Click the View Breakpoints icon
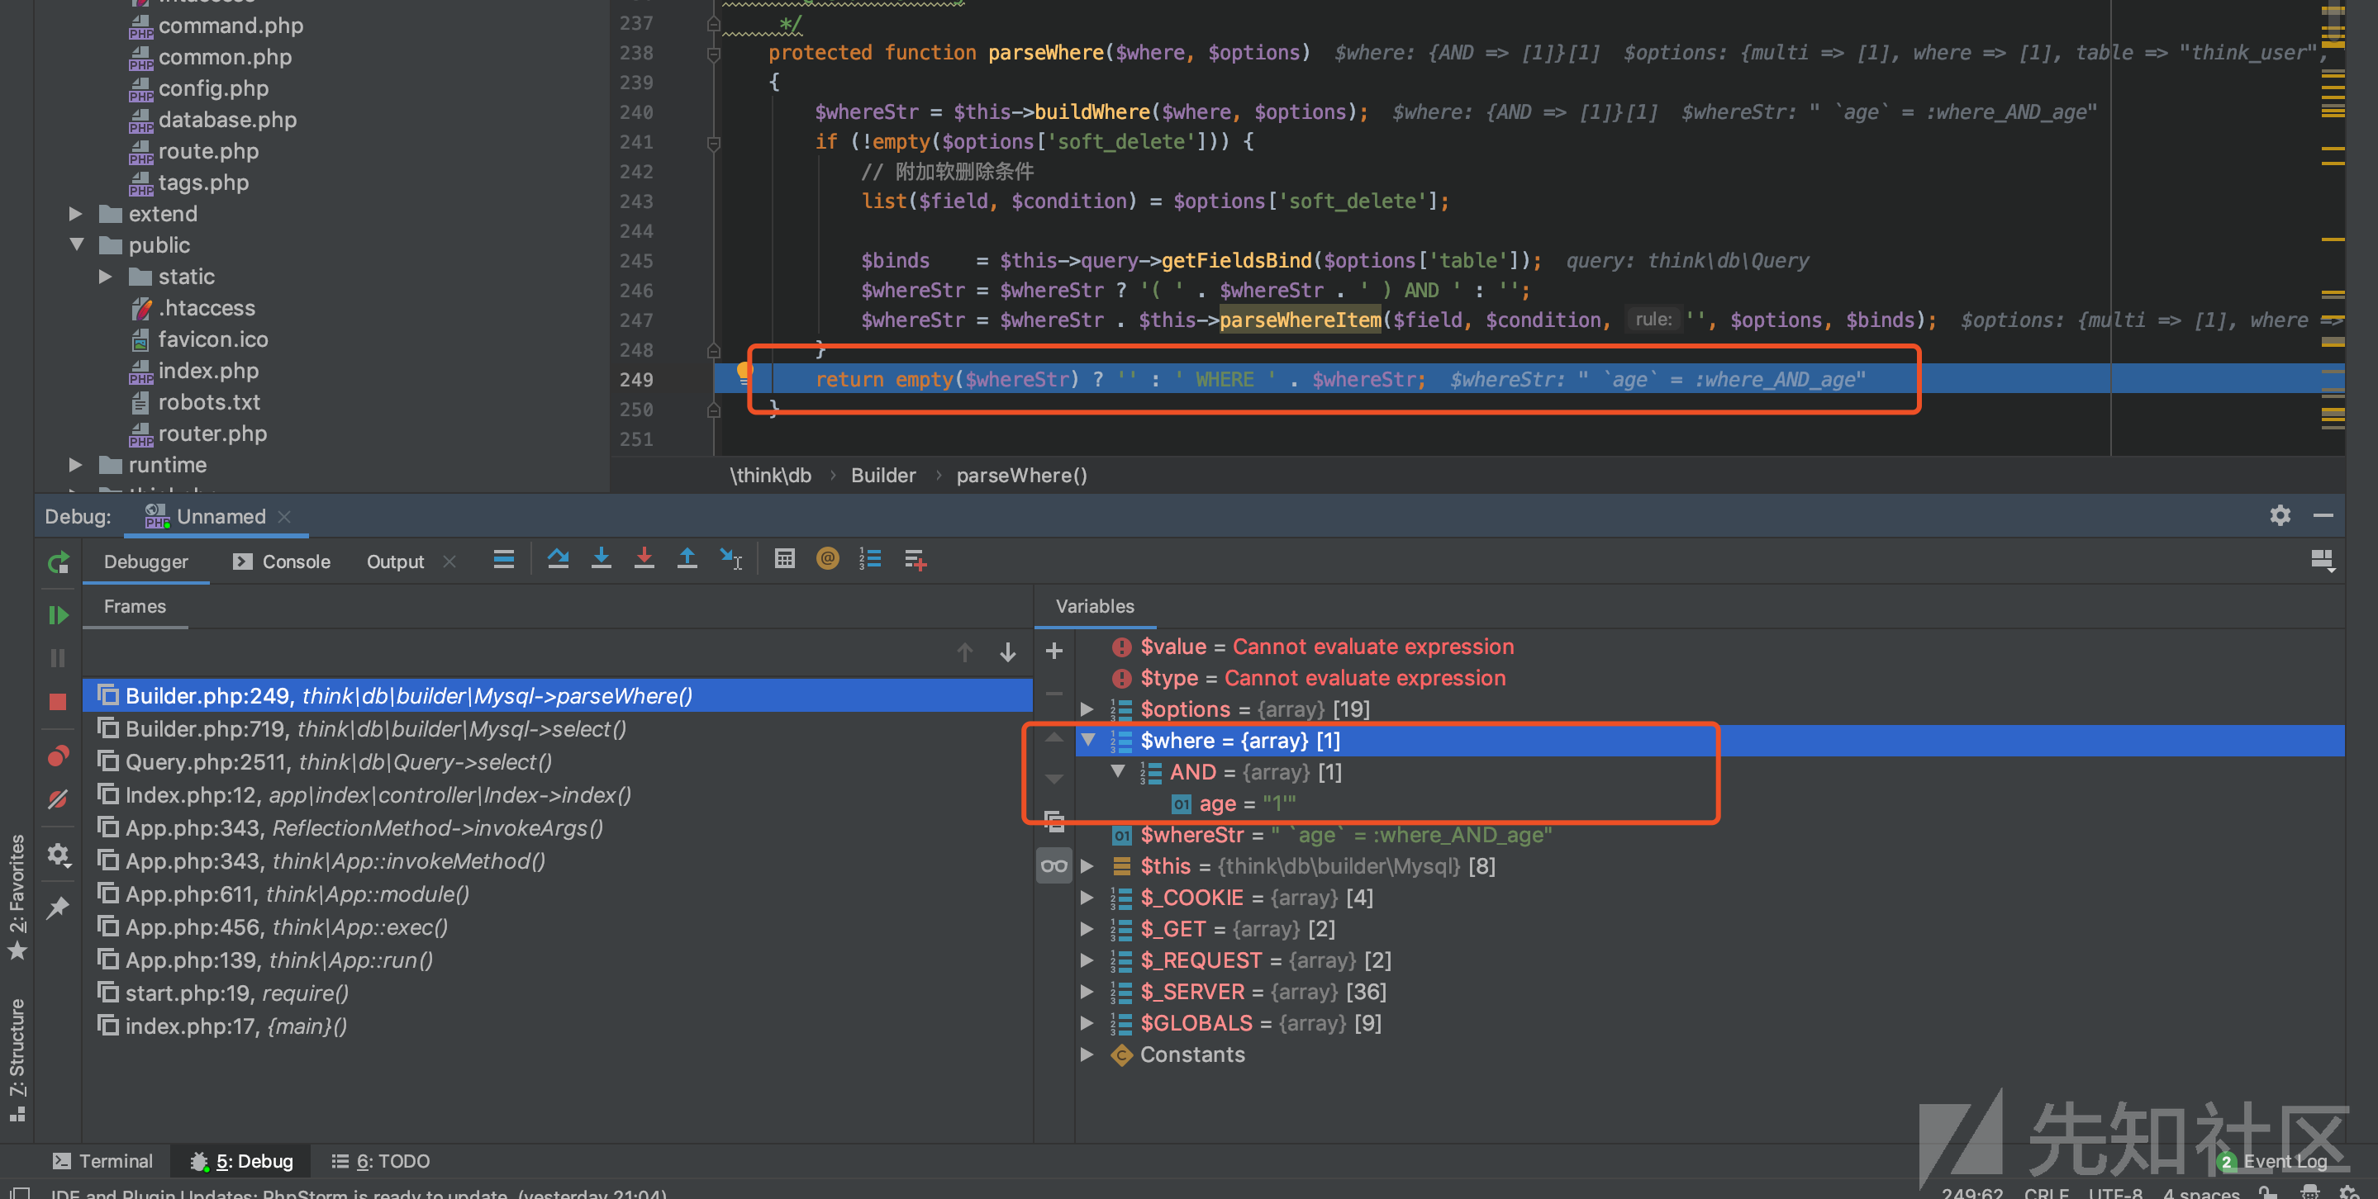This screenshot has width=2378, height=1199. tap(58, 756)
